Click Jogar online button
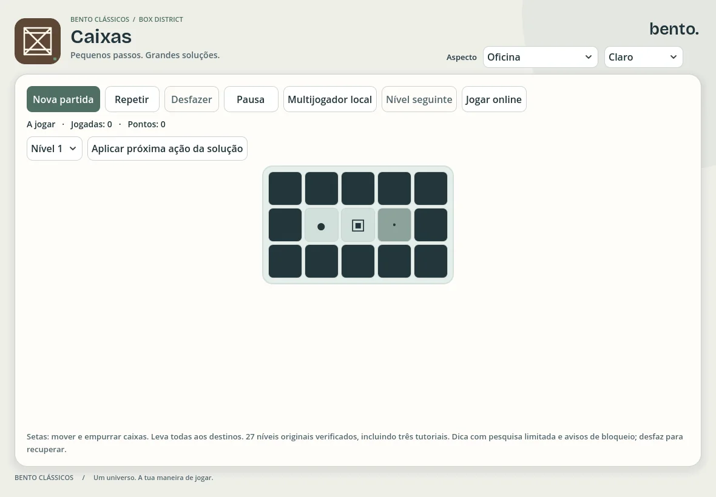Screen dimensions: 716x497 click(494, 99)
